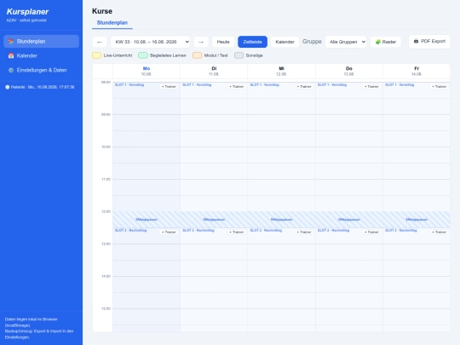Open Stundenplan in the sidebar
The width and height of the screenshot is (460, 345).
point(41,42)
